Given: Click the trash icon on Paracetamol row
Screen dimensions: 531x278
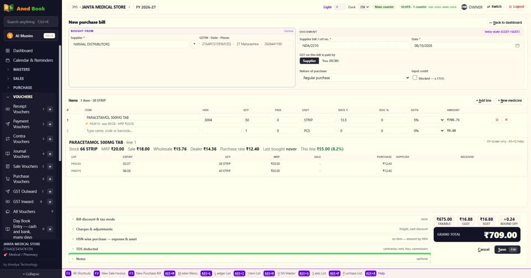Looking at the screenshot, I should [497, 120].
